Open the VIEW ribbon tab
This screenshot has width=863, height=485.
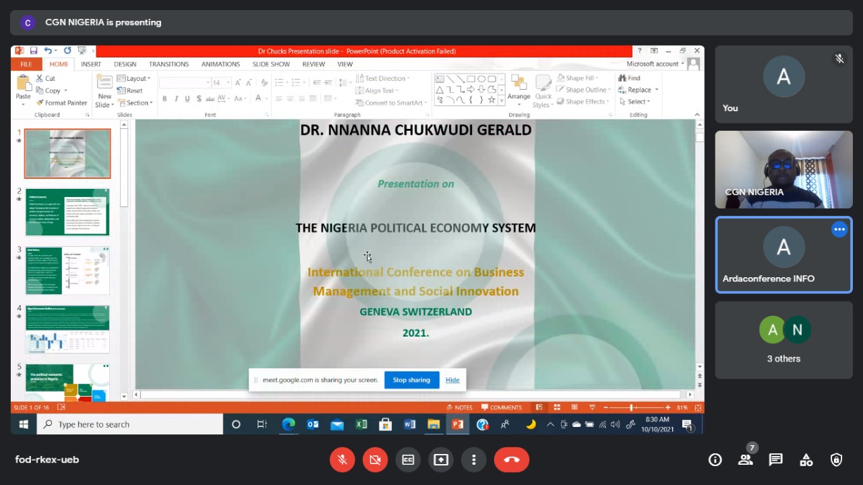coord(345,64)
